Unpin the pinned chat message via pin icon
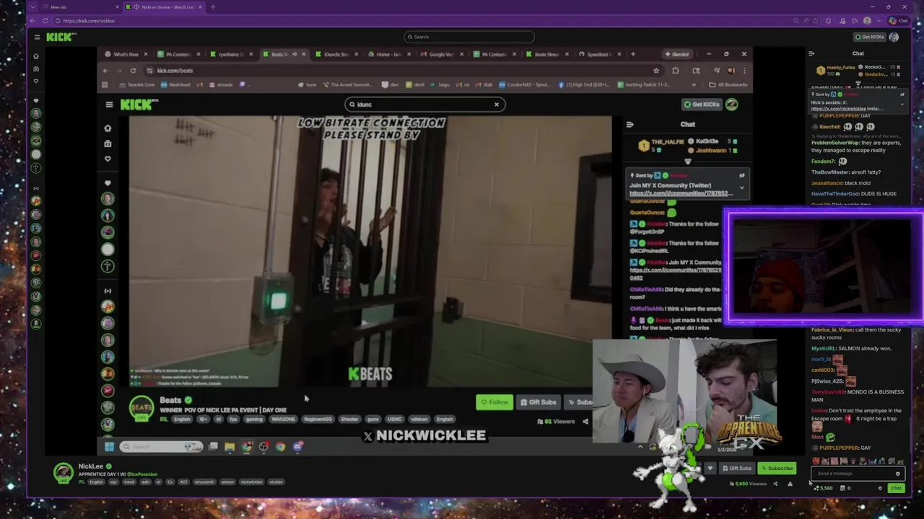The image size is (924, 519). (902, 94)
